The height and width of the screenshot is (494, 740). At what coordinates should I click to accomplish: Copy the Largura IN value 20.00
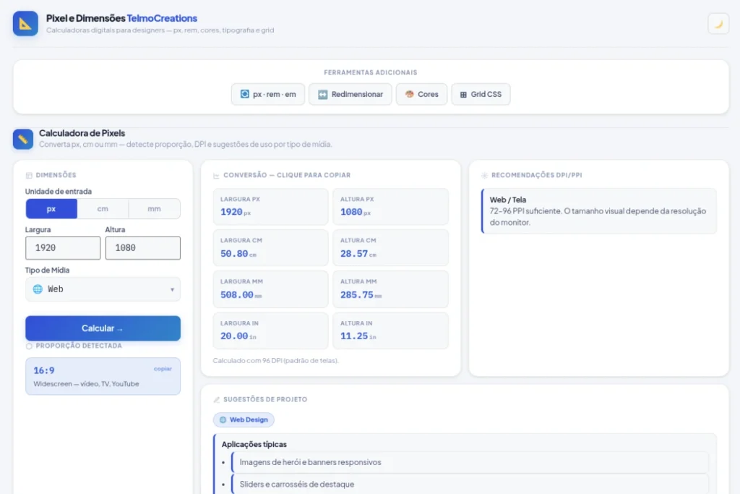[270, 331]
